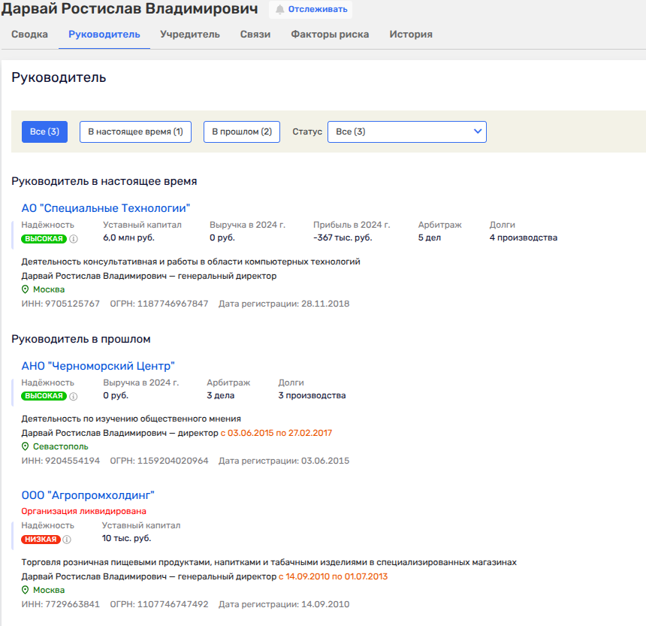Click the bell icon next to Отслеживать
The image size is (646, 626).
279,10
